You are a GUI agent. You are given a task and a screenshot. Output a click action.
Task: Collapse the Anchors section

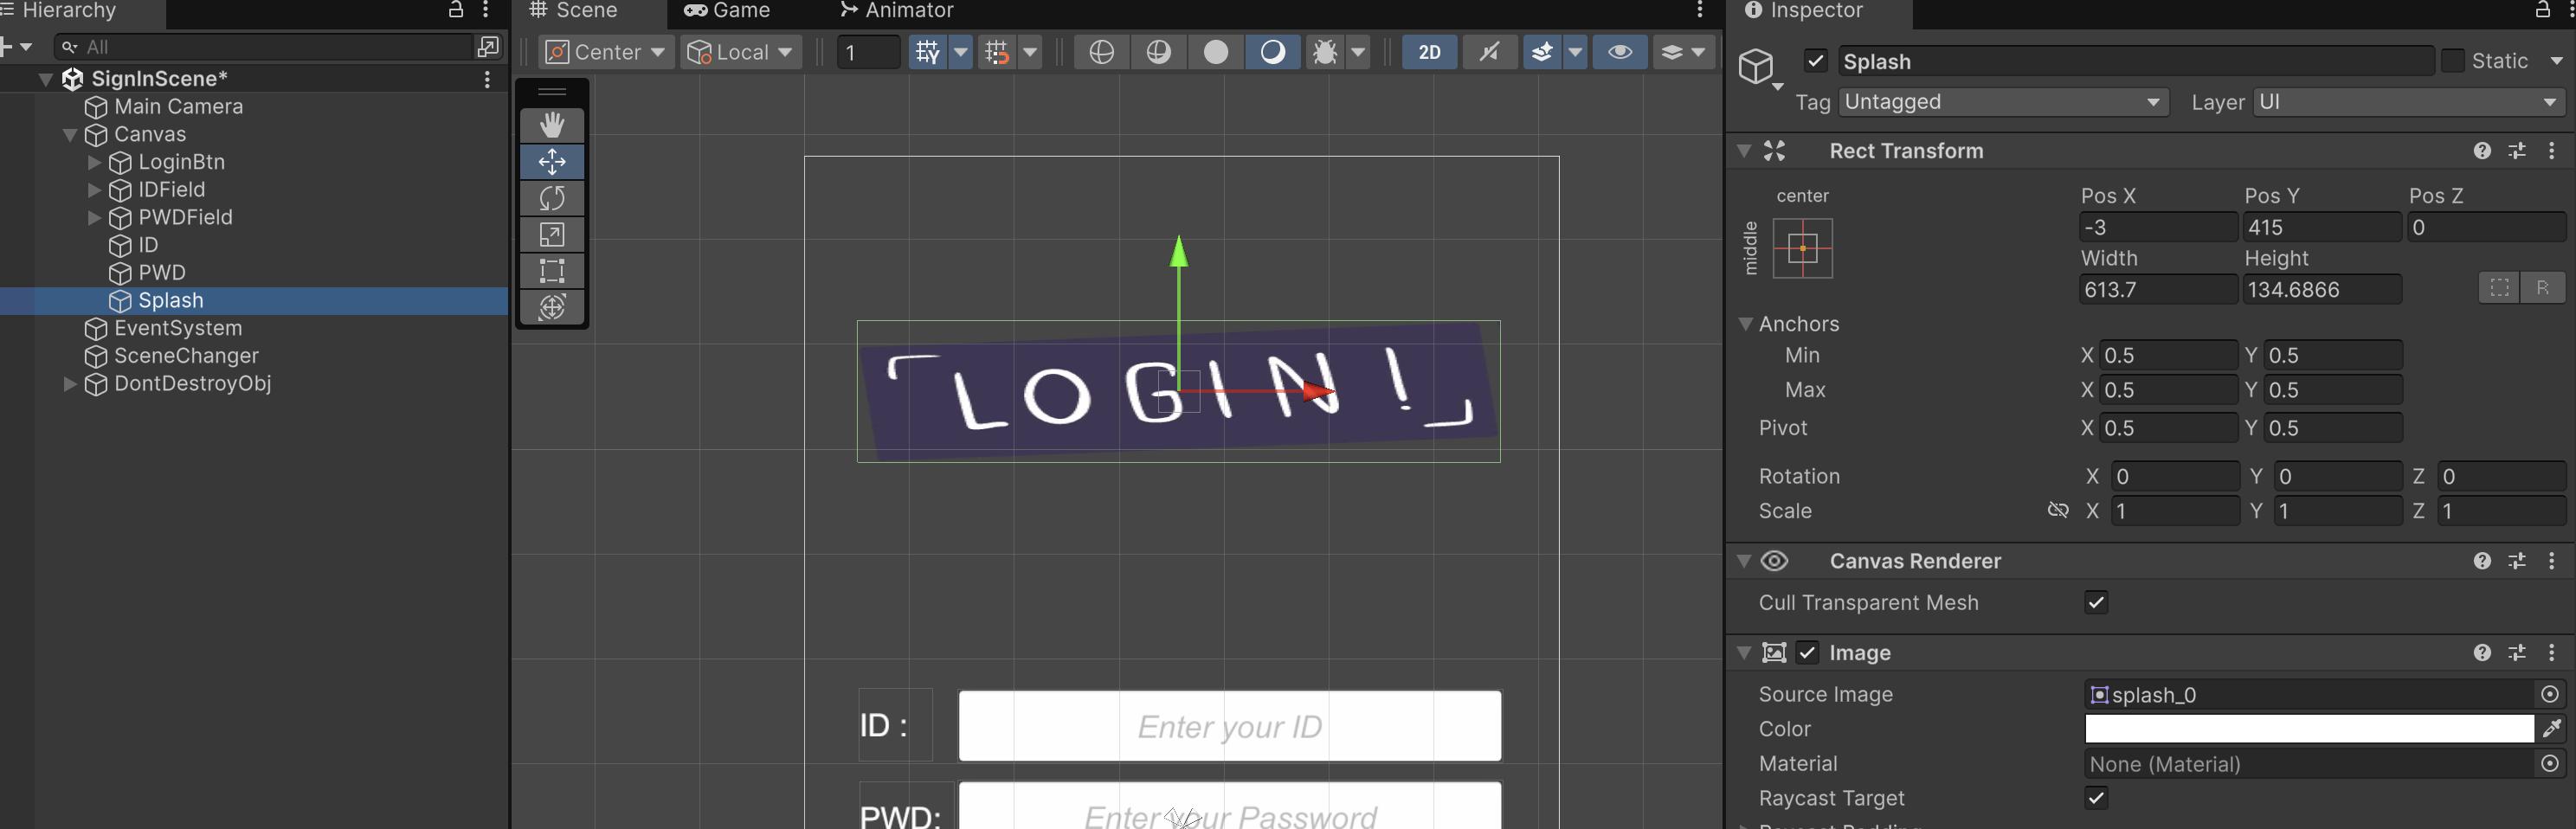pos(1746,324)
